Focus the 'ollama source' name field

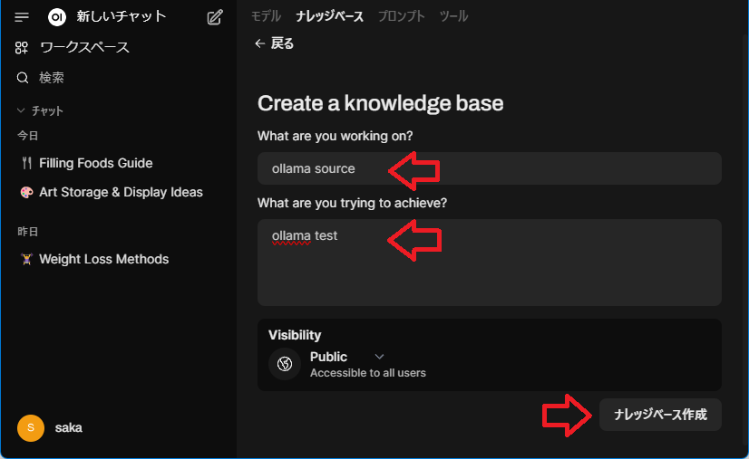[489, 168]
